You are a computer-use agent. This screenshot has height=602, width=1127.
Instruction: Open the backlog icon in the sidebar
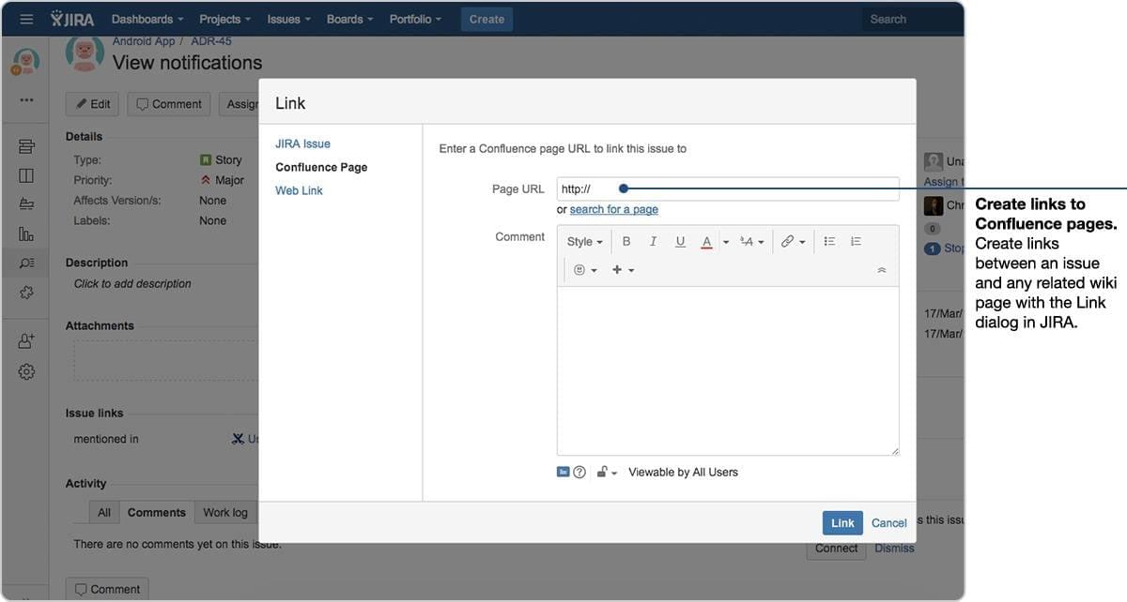tap(26, 146)
